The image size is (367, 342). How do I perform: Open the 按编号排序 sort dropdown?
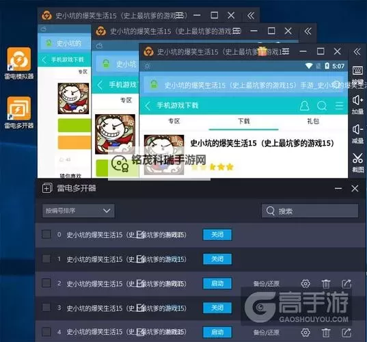pos(78,211)
